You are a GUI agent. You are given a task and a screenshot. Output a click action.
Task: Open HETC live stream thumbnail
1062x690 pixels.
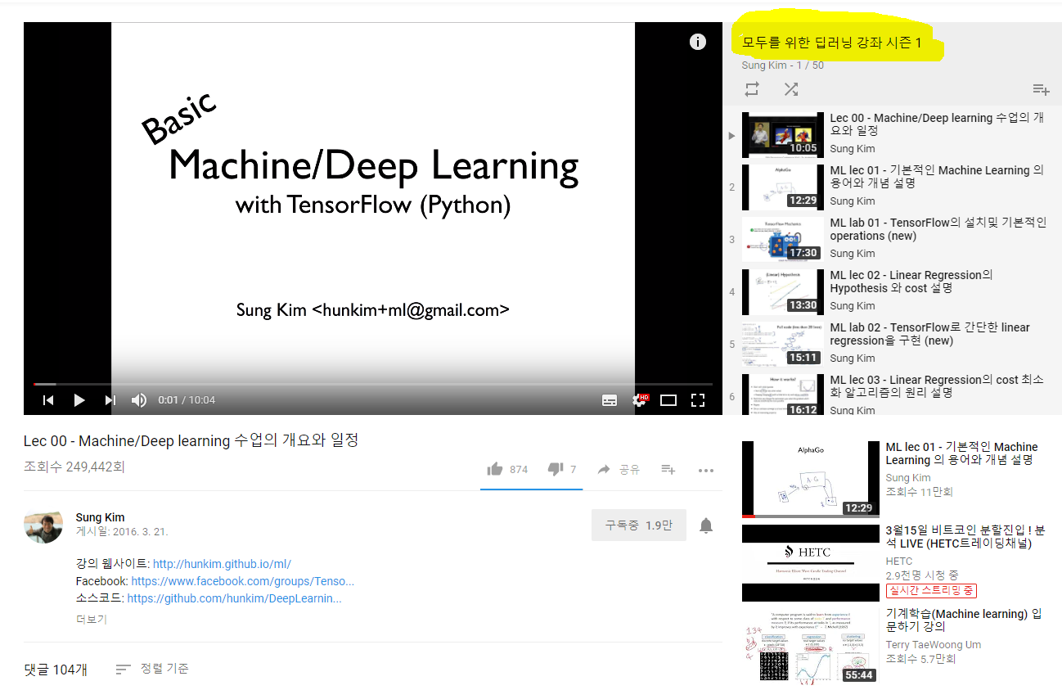click(811, 563)
